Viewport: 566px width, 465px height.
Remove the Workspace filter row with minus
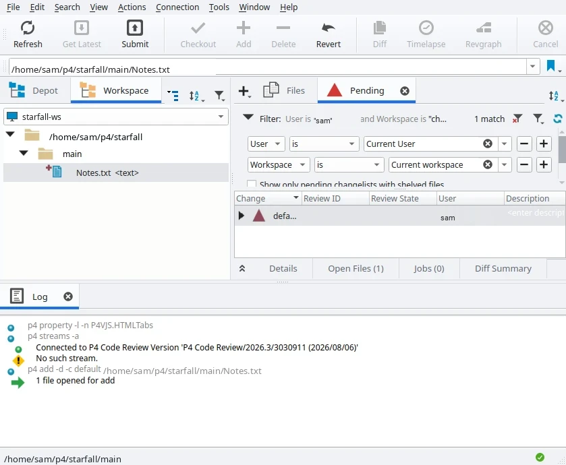pyautogui.click(x=524, y=164)
